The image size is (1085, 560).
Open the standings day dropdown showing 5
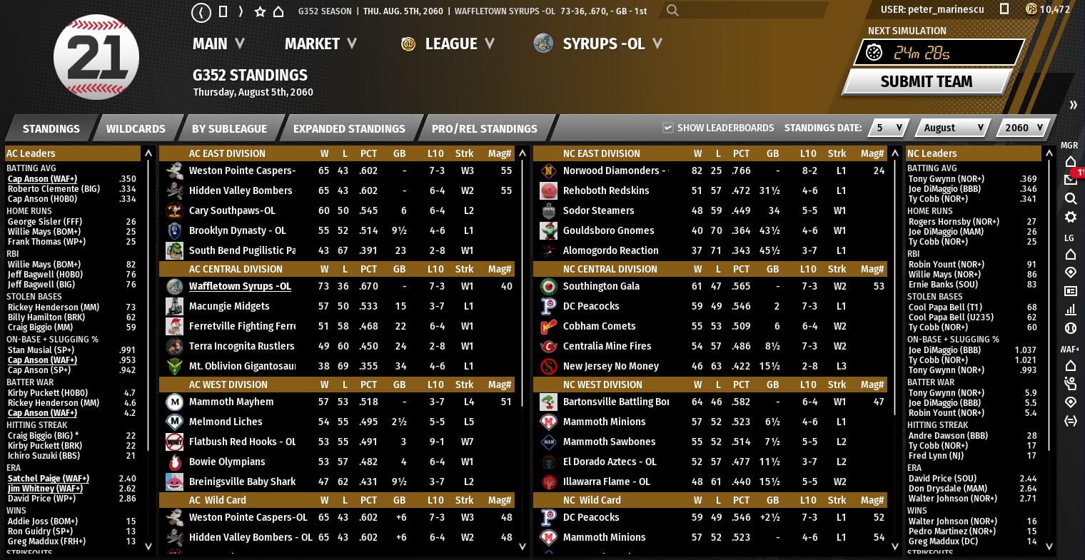point(889,128)
